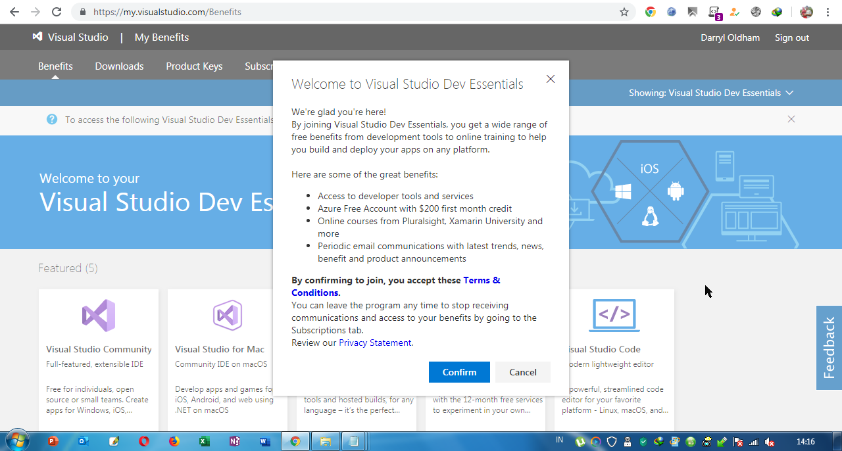Open File Explorer from the taskbar
The height and width of the screenshot is (451, 842).
325,442
